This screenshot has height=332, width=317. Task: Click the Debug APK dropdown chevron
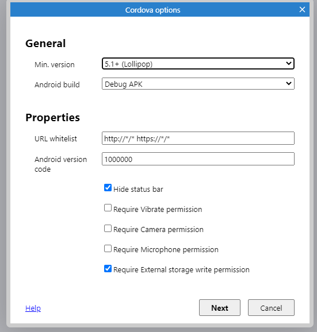pos(289,83)
